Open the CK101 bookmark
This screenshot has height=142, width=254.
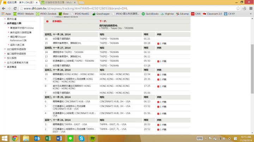point(229,14)
